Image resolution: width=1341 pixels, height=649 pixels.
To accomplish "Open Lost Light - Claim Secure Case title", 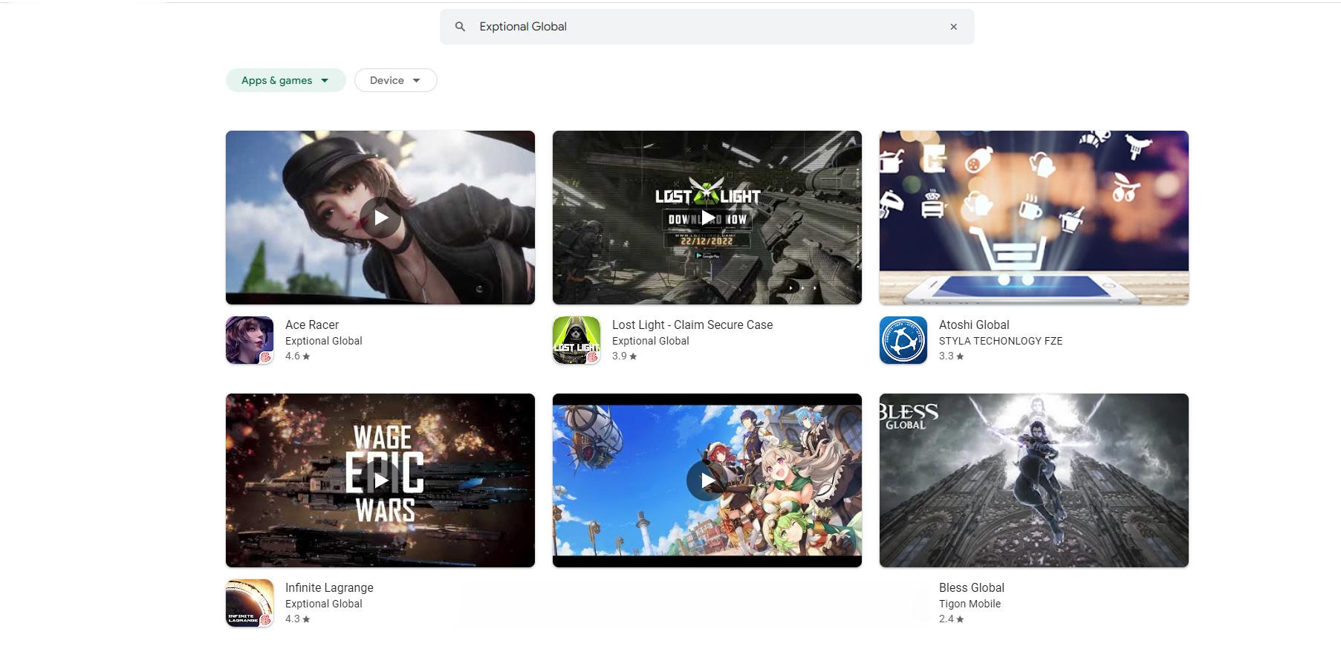I will click(x=692, y=324).
